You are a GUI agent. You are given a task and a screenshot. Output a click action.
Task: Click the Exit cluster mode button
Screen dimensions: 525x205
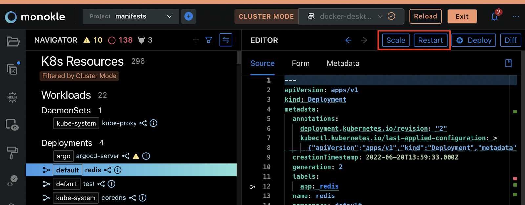point(462,16)
